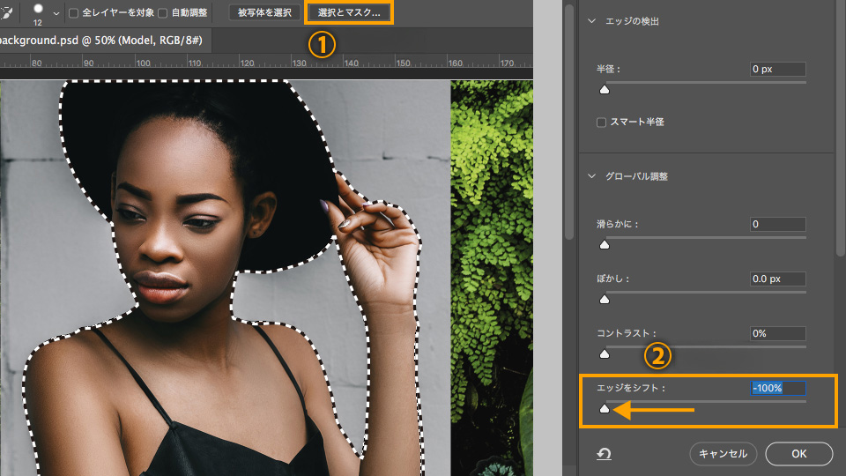Toggle the 自動調整 checkbox
This screenshot has width=846, height=476.
(163, 13)
